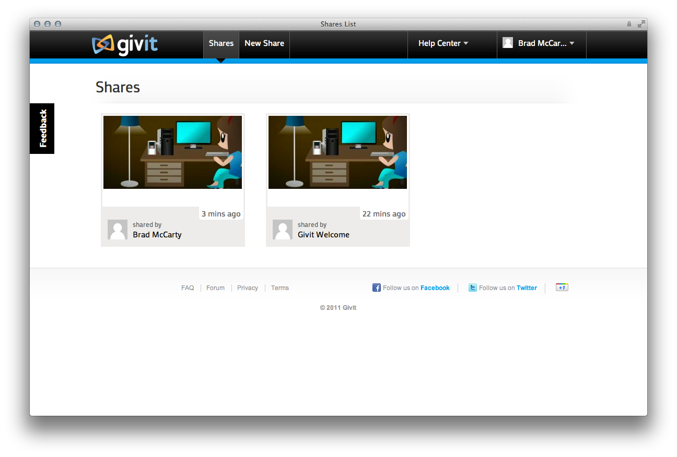The height and width of the screenshot is (457, 677).
Task: Click the lock icon in the title bar
Action: click(x=629, y=24)
